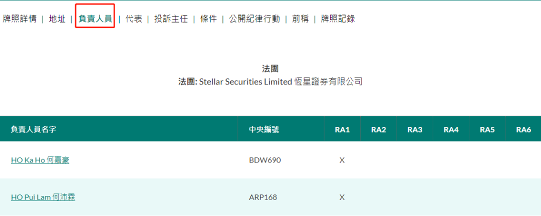
Task: View the 條件 tab
Action: click(208, 19)
